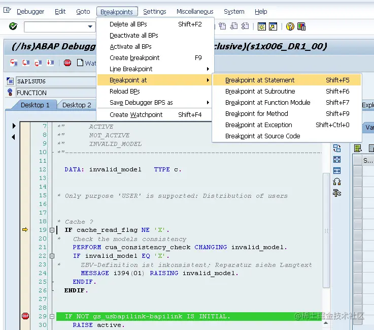Viewport: 374px width, 330px height.
Task: Select Deactivate all BPs
Action: 155,36
